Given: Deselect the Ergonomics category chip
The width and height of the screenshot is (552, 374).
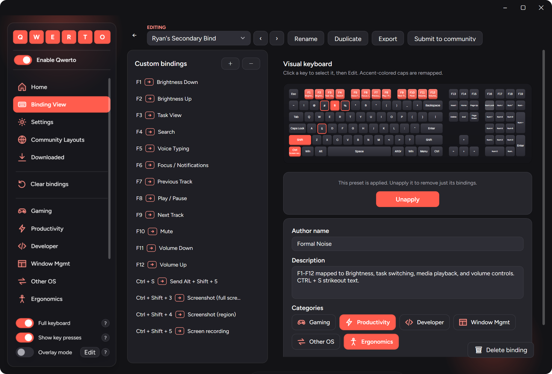Looking at the screenshot, I should coord(371,342).
